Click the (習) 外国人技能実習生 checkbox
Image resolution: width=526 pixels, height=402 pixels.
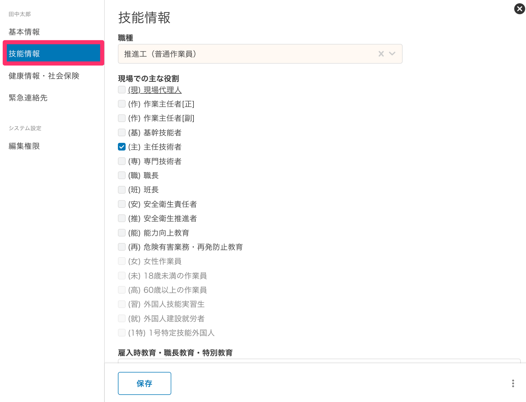tap(121, 304)
